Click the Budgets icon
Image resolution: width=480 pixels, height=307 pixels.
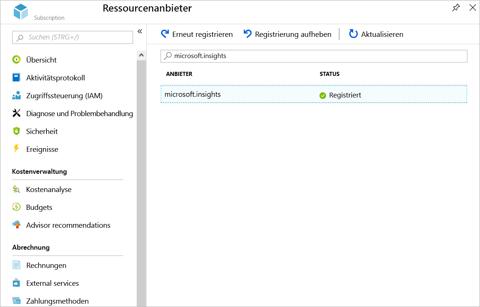pyautogui.click(x=16, y=207)
